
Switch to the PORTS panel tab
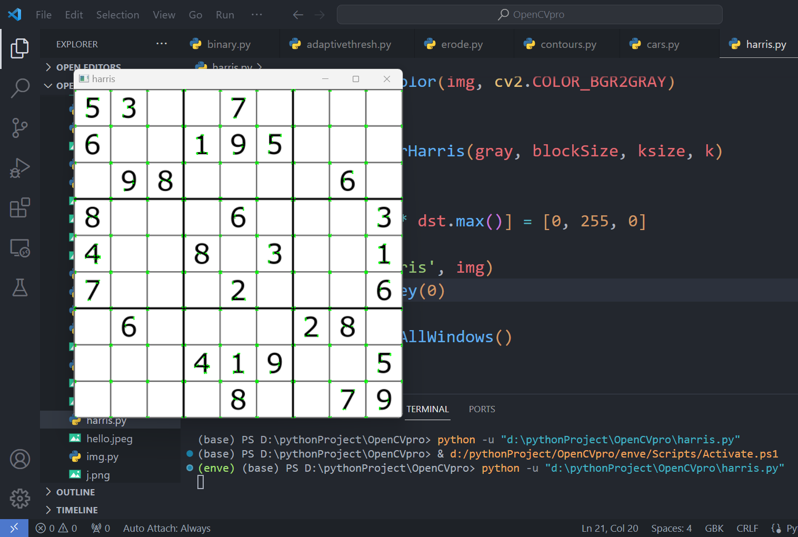point(482,409)
